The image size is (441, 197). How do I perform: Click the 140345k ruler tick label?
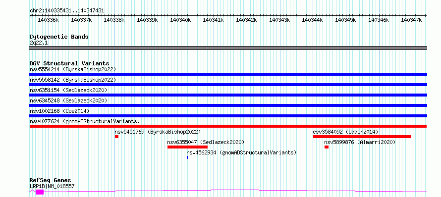pos(346,20)
